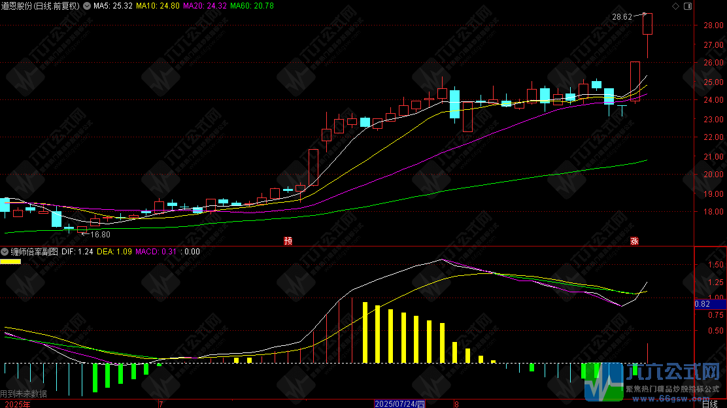
Task: Click the 22.00 price axis label
Action: coord(713,137)
